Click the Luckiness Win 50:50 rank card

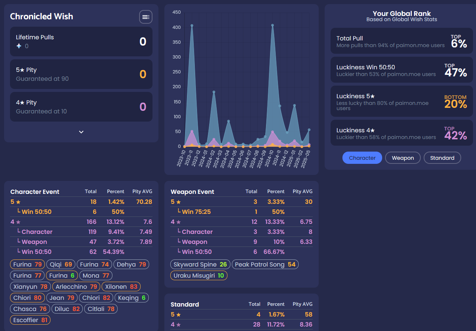402,70
